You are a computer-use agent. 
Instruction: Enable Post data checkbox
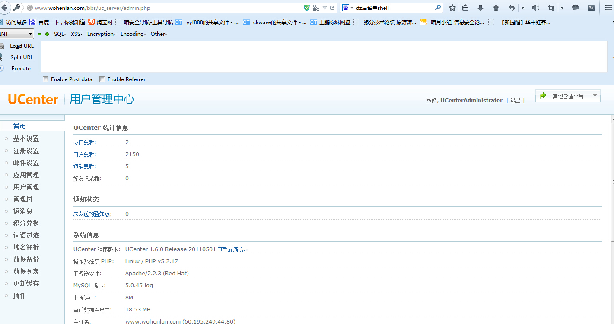tap(45, 79)
